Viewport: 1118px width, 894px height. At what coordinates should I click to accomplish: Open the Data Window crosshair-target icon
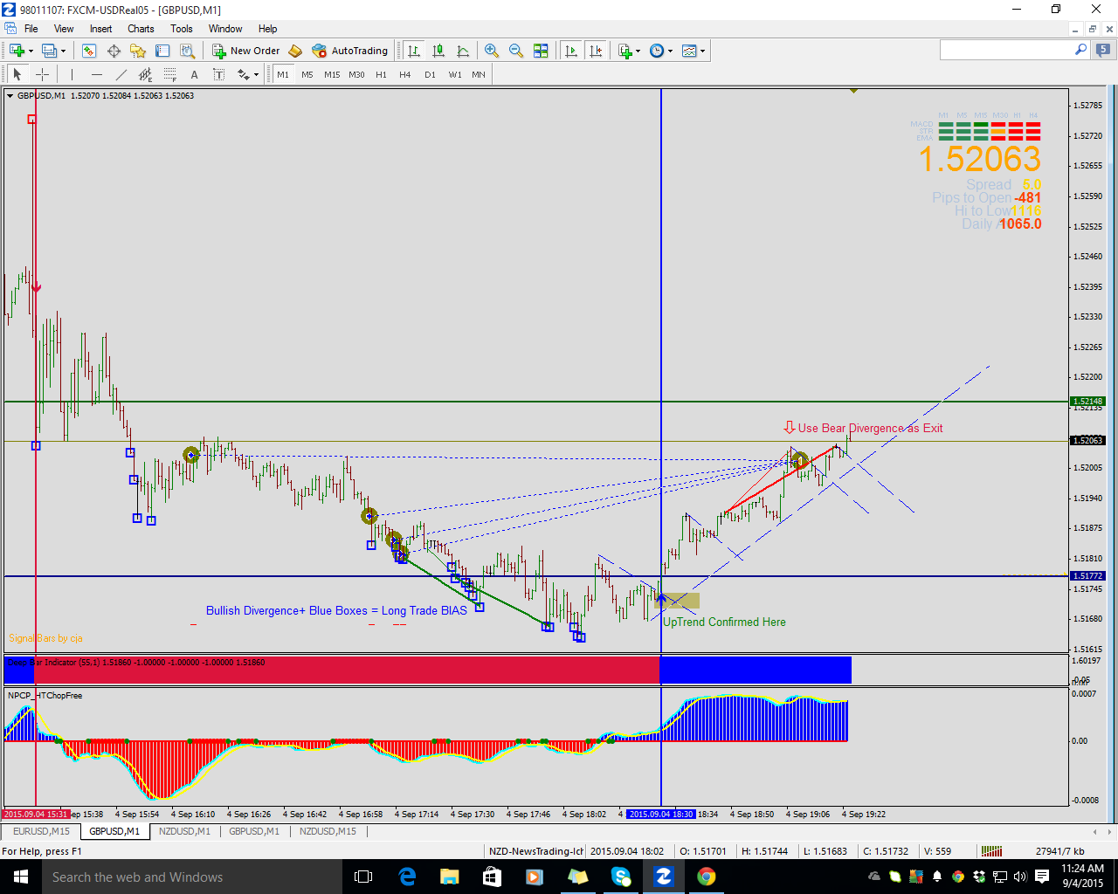click(x=114, y=51)
